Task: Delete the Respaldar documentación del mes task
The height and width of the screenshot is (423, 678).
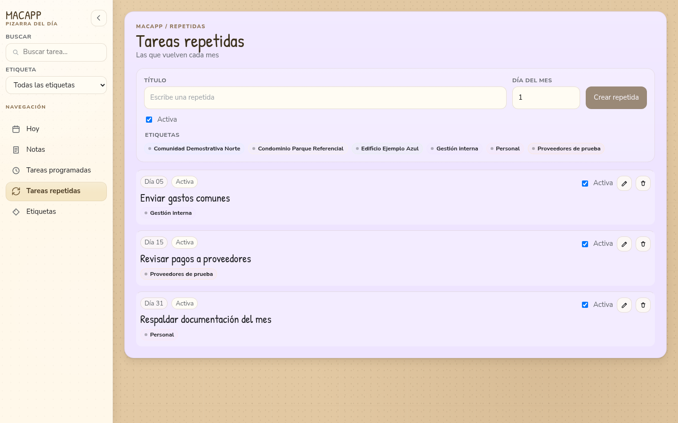Action: [x=643, y=305]
